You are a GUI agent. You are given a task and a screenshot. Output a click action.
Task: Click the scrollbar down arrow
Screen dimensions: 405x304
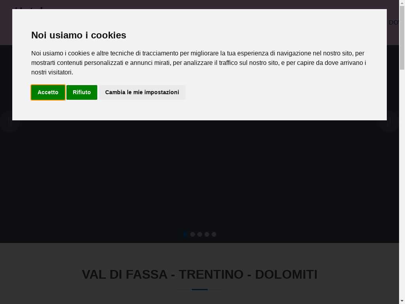[x=402, y=301]
